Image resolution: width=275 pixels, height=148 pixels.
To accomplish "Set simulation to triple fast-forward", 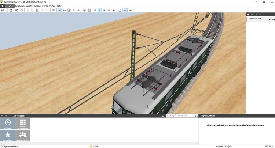I will coord(109,10).
